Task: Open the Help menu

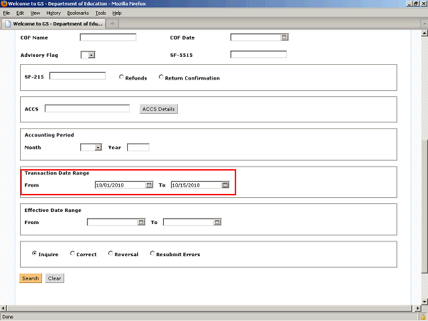Action: pos(117,13)
